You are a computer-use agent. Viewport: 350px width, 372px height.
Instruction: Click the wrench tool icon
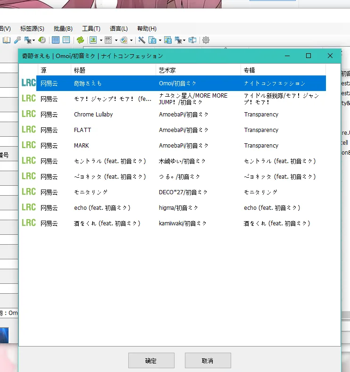coord(17,40)
